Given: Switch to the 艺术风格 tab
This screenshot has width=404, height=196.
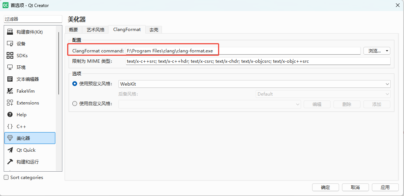Looking at the screenshot, I should [x=95, y=30].
